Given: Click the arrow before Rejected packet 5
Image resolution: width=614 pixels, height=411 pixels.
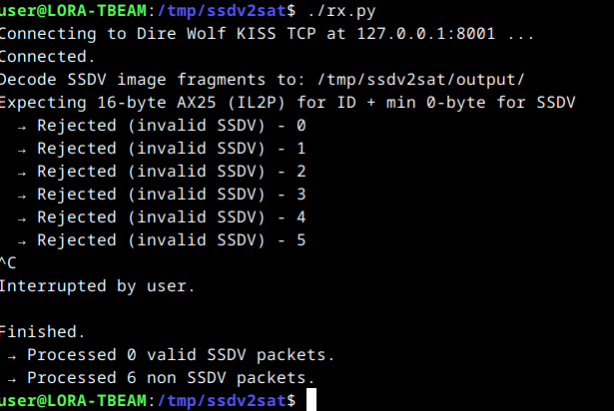Looking at the screenshot, I should tap(23, 240).
